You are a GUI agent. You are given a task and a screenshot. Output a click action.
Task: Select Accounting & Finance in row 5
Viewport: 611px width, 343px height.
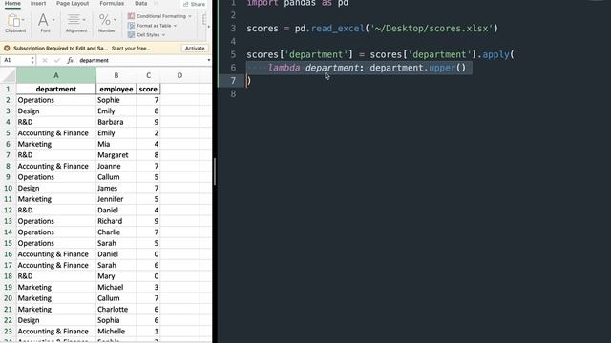pyautogui.click(x=56, y=133)
